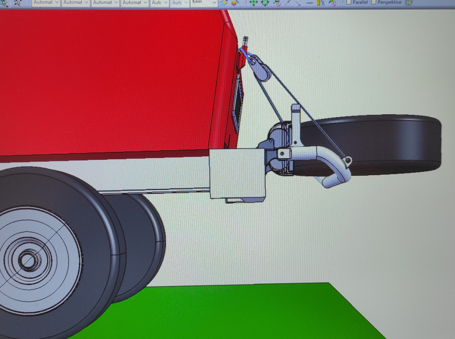Click the green rotate-arrows icon
455x339 pixels.
pyautogui.click(x=265, y=3)
